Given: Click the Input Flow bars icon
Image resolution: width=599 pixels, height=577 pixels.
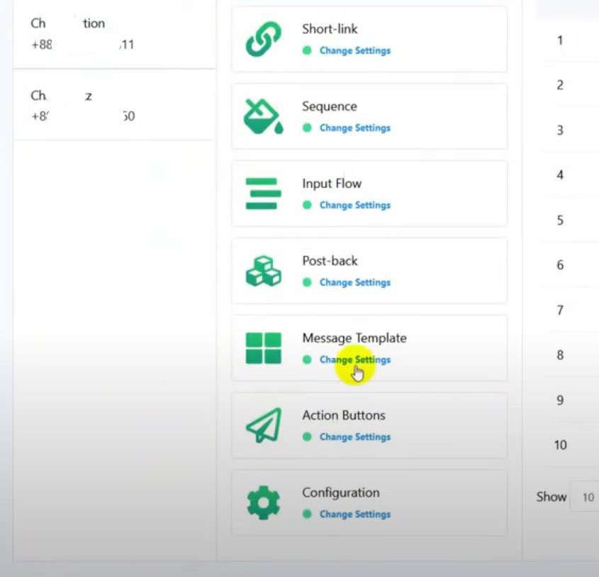Looking at the screenshot, I should (263, 194).
